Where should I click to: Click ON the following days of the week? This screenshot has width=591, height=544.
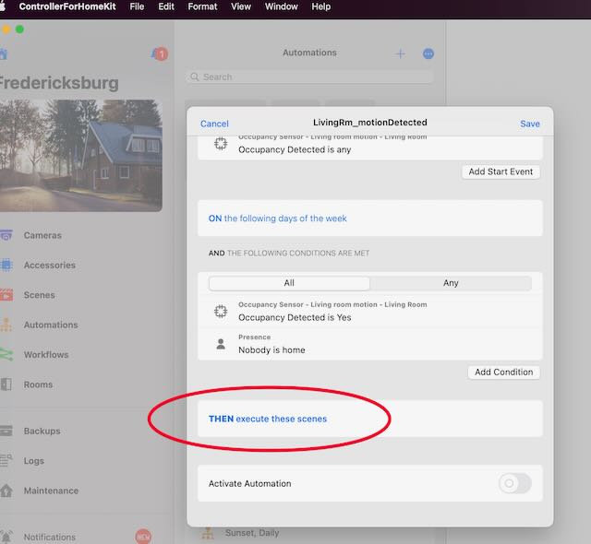(x=277, y=219)
